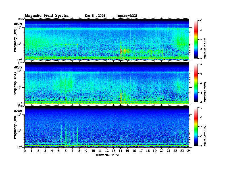This screenshot has height=173, width=225.
Task: Click hour tick label "12" on time axis
Action: 107,151
